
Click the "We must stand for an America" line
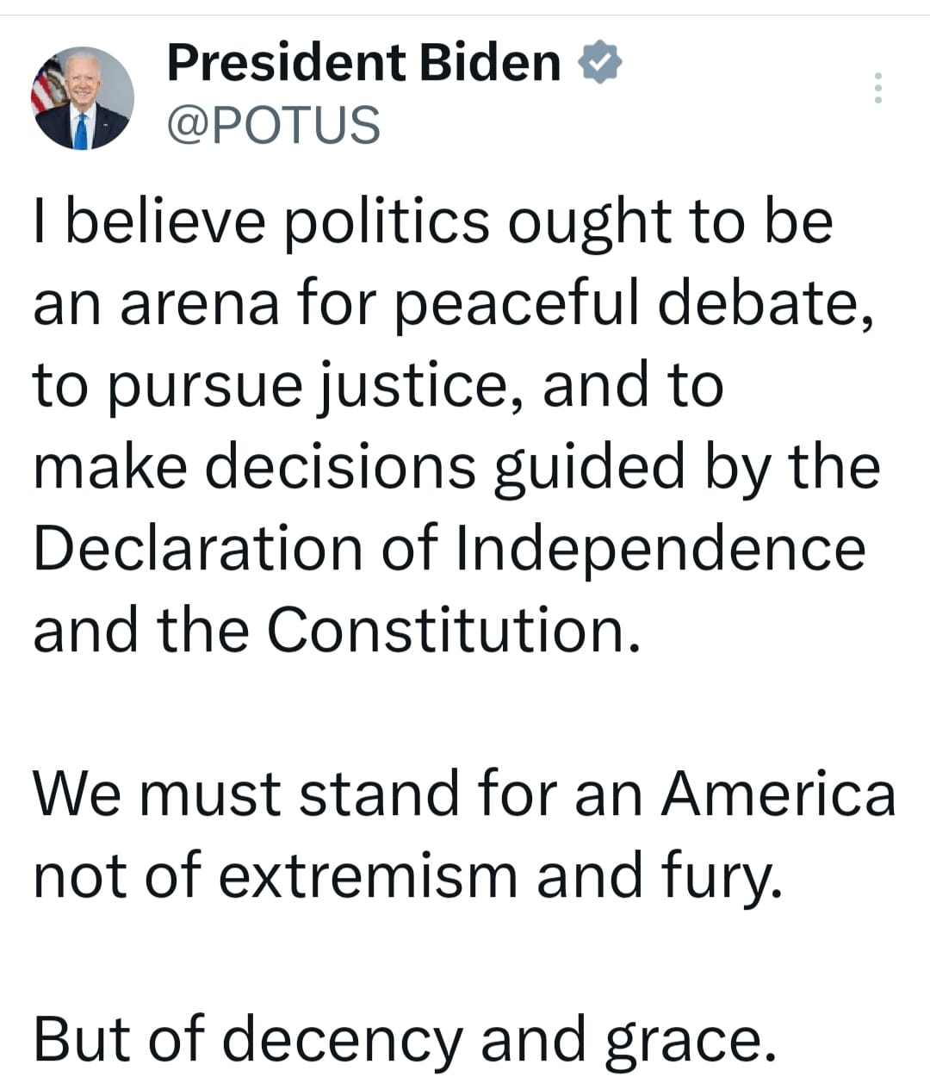(x=464, y=793)
